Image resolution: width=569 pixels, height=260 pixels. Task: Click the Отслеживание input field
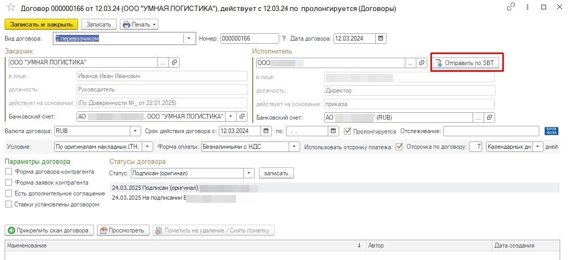491,131
